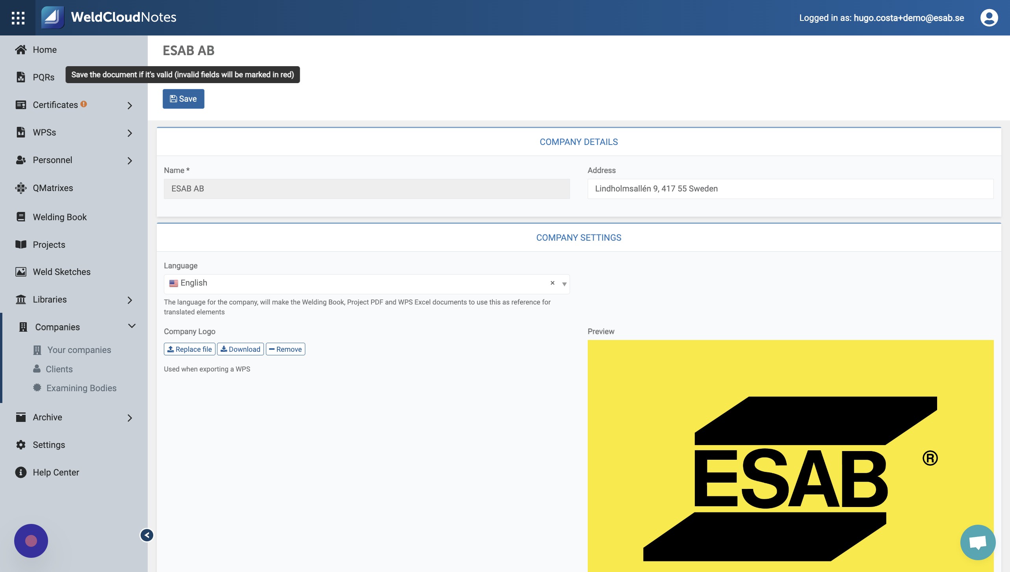Select English in the Language combo box
1010x572 pixels.
[367, 284]
